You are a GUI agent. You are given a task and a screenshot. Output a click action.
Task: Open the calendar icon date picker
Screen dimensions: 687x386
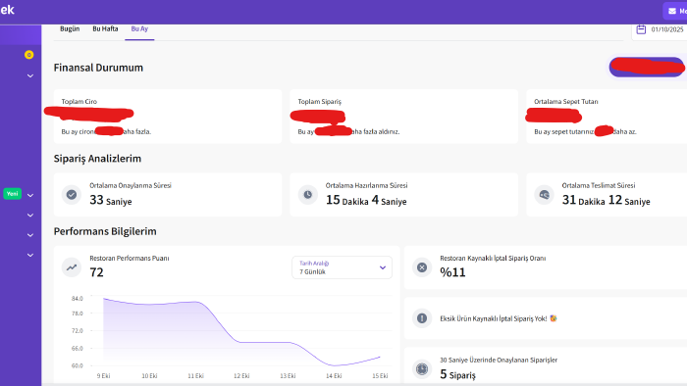(x=641, y=29)
